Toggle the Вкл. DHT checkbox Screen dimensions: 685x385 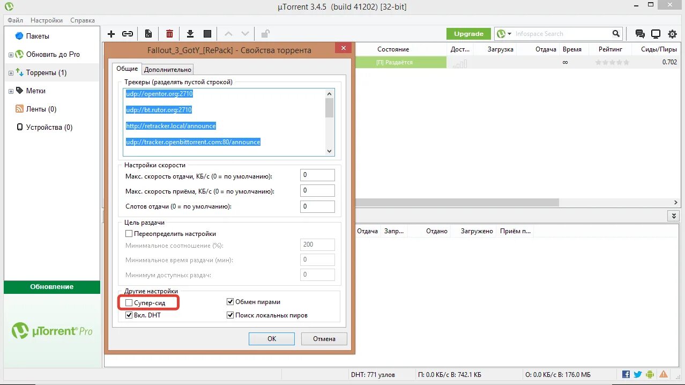(129, 315)
